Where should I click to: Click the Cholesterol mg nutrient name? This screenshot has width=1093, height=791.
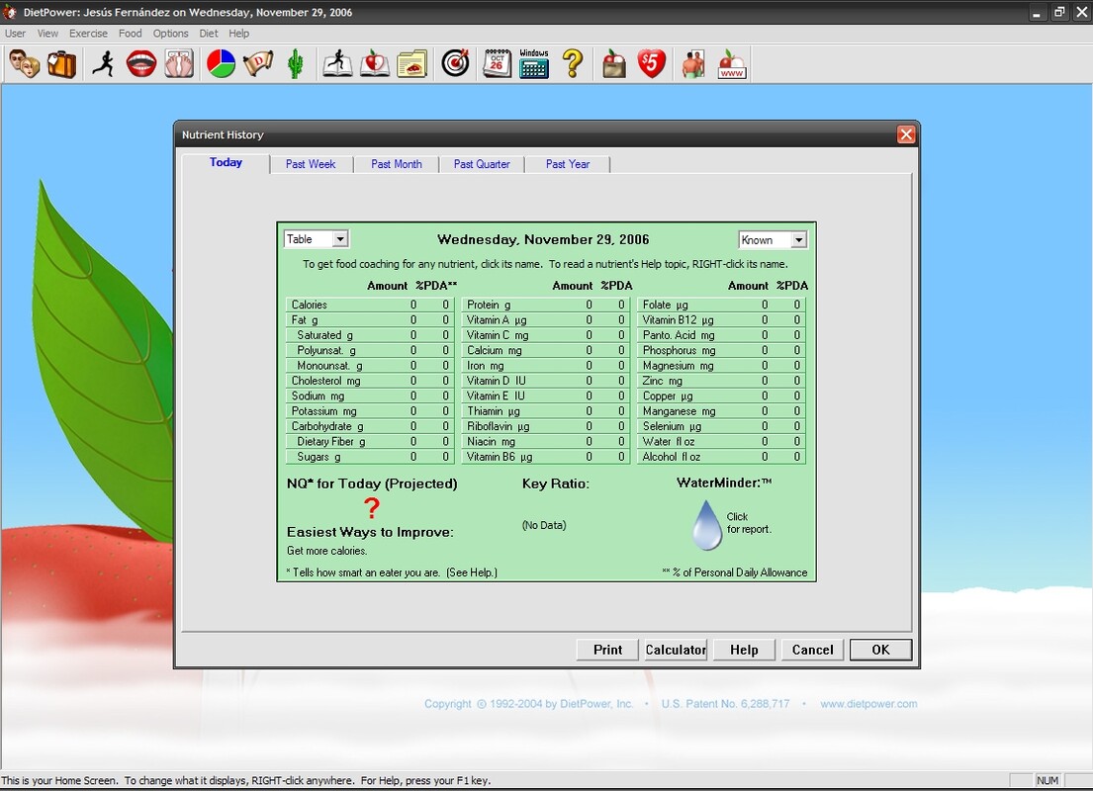point(325,381)
